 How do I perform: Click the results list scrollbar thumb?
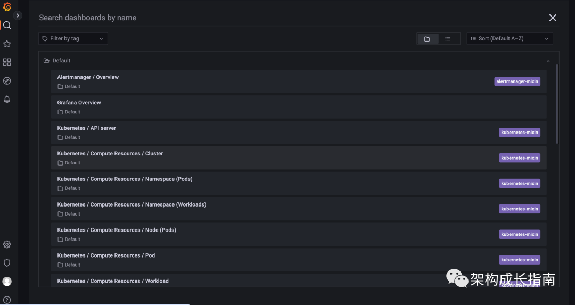point(557,104)
